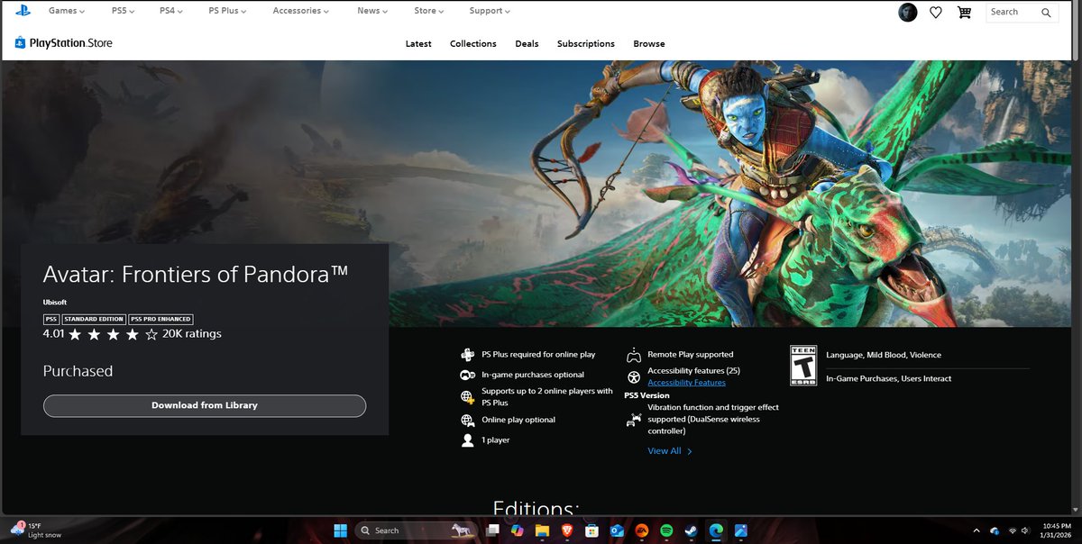Go to the Latest tab
Viewport: 1082px width, 544px height.
point(418,43)
